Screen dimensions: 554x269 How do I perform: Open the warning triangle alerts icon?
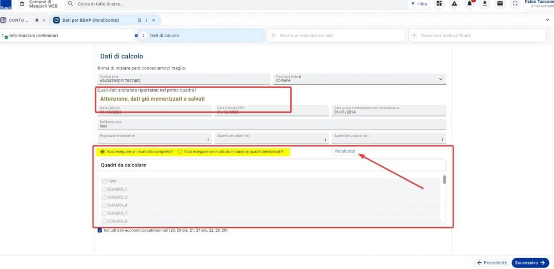pyautogui.click(x=454, y=3)
